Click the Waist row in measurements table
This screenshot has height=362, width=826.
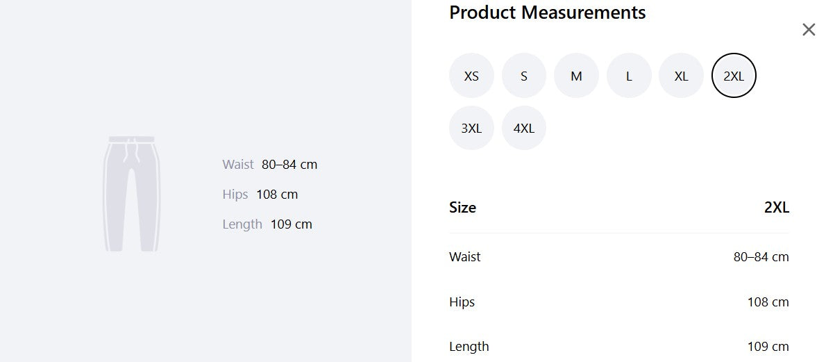619,257
